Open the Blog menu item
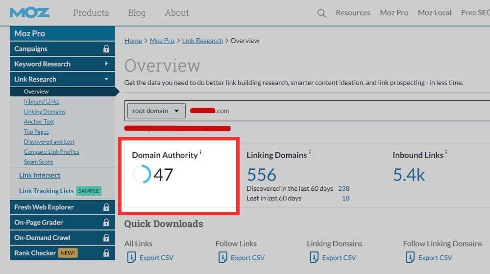490x274 pixels. 136,13
